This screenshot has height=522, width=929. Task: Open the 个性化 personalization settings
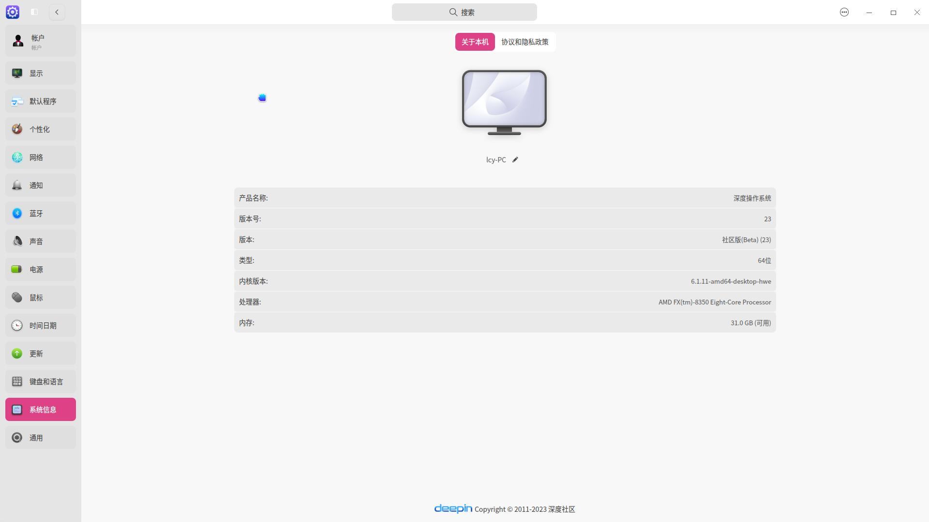click(x=40, y=129)
